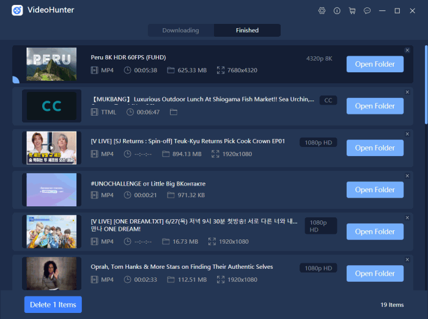Click the MUKBANG Luxurious Outdoor Lunch title
428x319 pixels.
click(x=202, y=99)
